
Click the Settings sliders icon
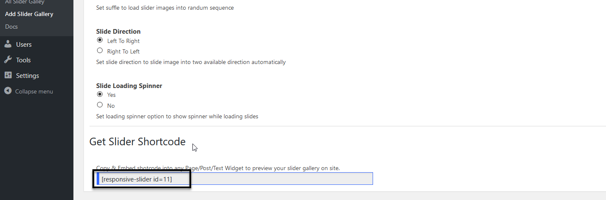pyautogui.click(x=8, y=75)
